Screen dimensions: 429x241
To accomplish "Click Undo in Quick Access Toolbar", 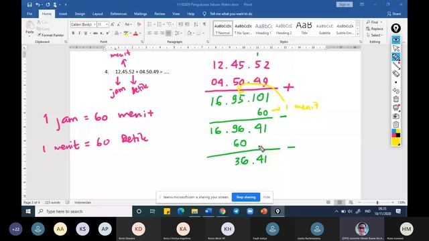I will pos(38,5).
